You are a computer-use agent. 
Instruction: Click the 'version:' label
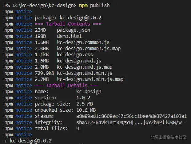46,98
